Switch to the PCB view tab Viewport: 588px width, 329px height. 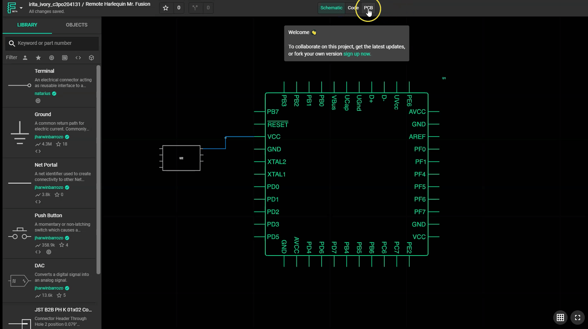click(x=368, y=8)
